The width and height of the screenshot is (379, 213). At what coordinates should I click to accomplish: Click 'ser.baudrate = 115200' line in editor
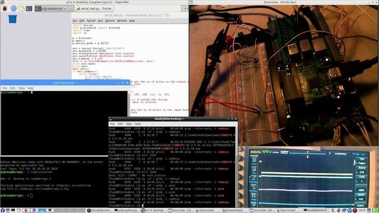tap(89, 51)
